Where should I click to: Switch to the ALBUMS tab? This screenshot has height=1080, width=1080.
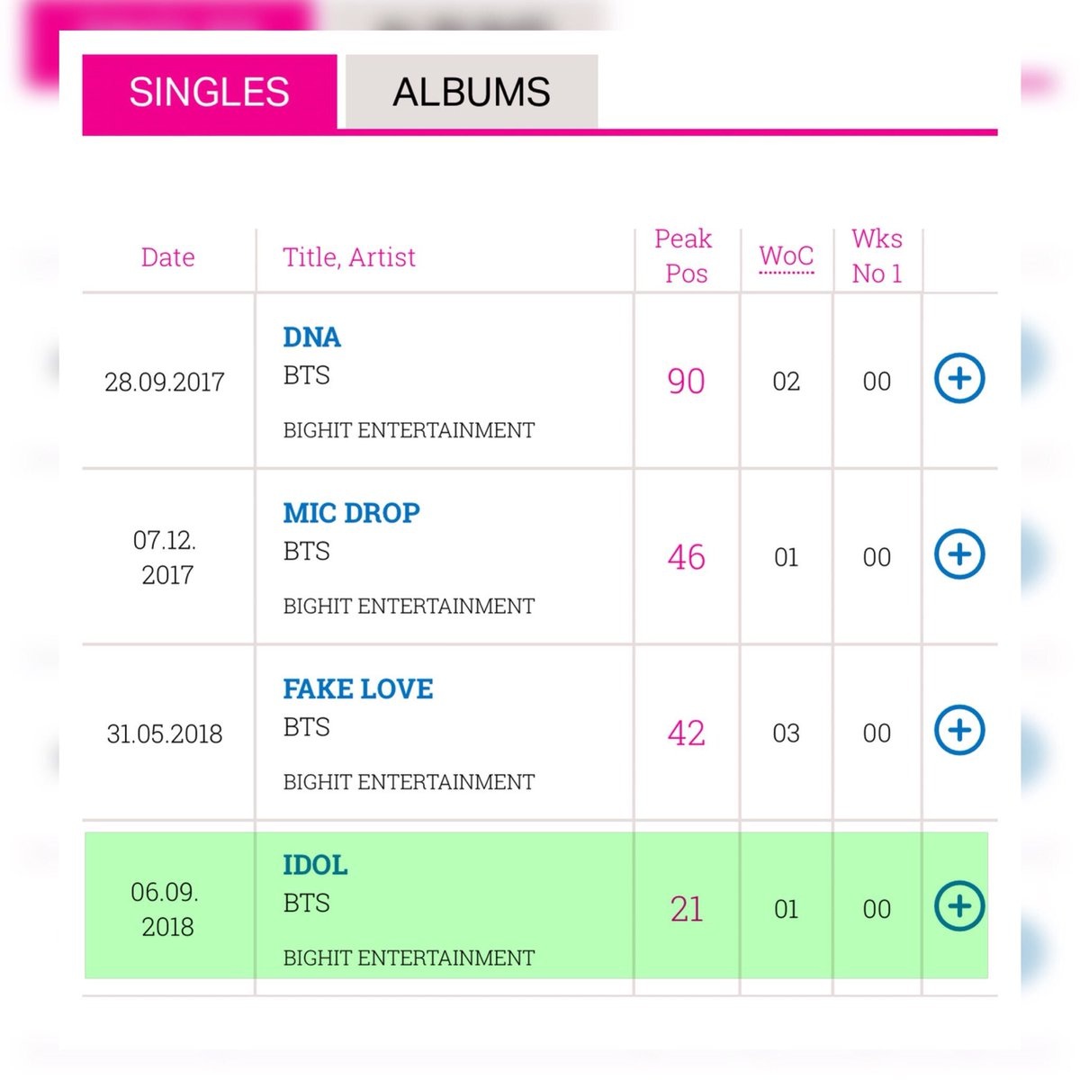coord(472,92)
